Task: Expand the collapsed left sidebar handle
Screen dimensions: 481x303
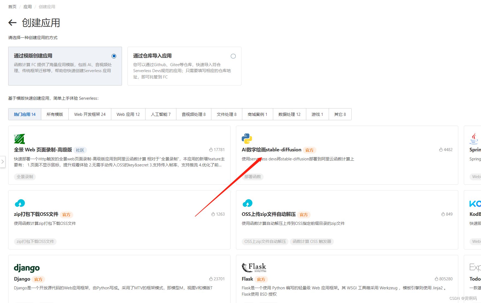Action: 2,162
